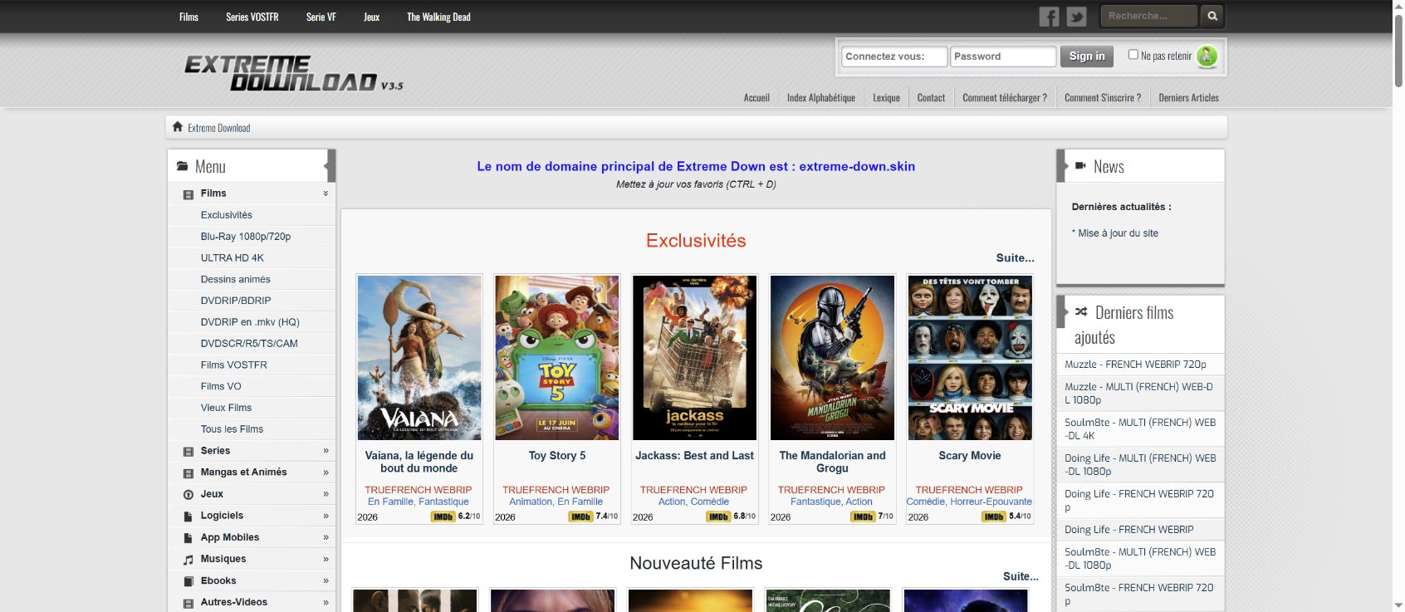The height and width of the screenshot is (612, 1405).
Task: Tick the Ne pas retenir checkbox
Action: pos(1133,55)
